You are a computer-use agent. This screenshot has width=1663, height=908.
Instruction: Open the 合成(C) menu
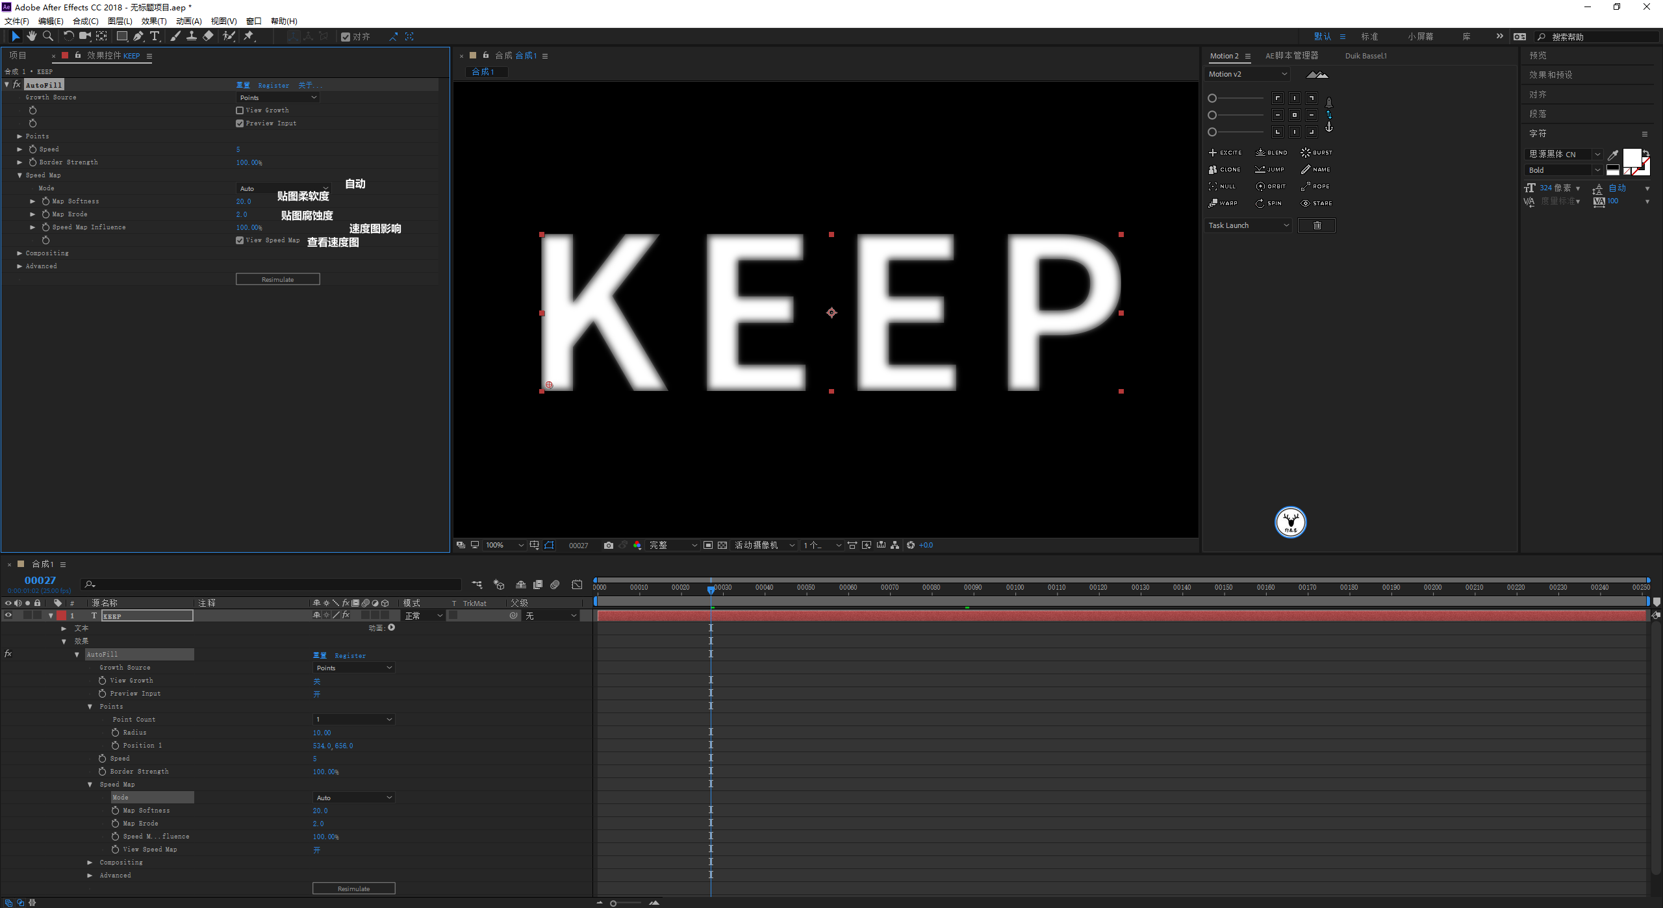[86, 21]
